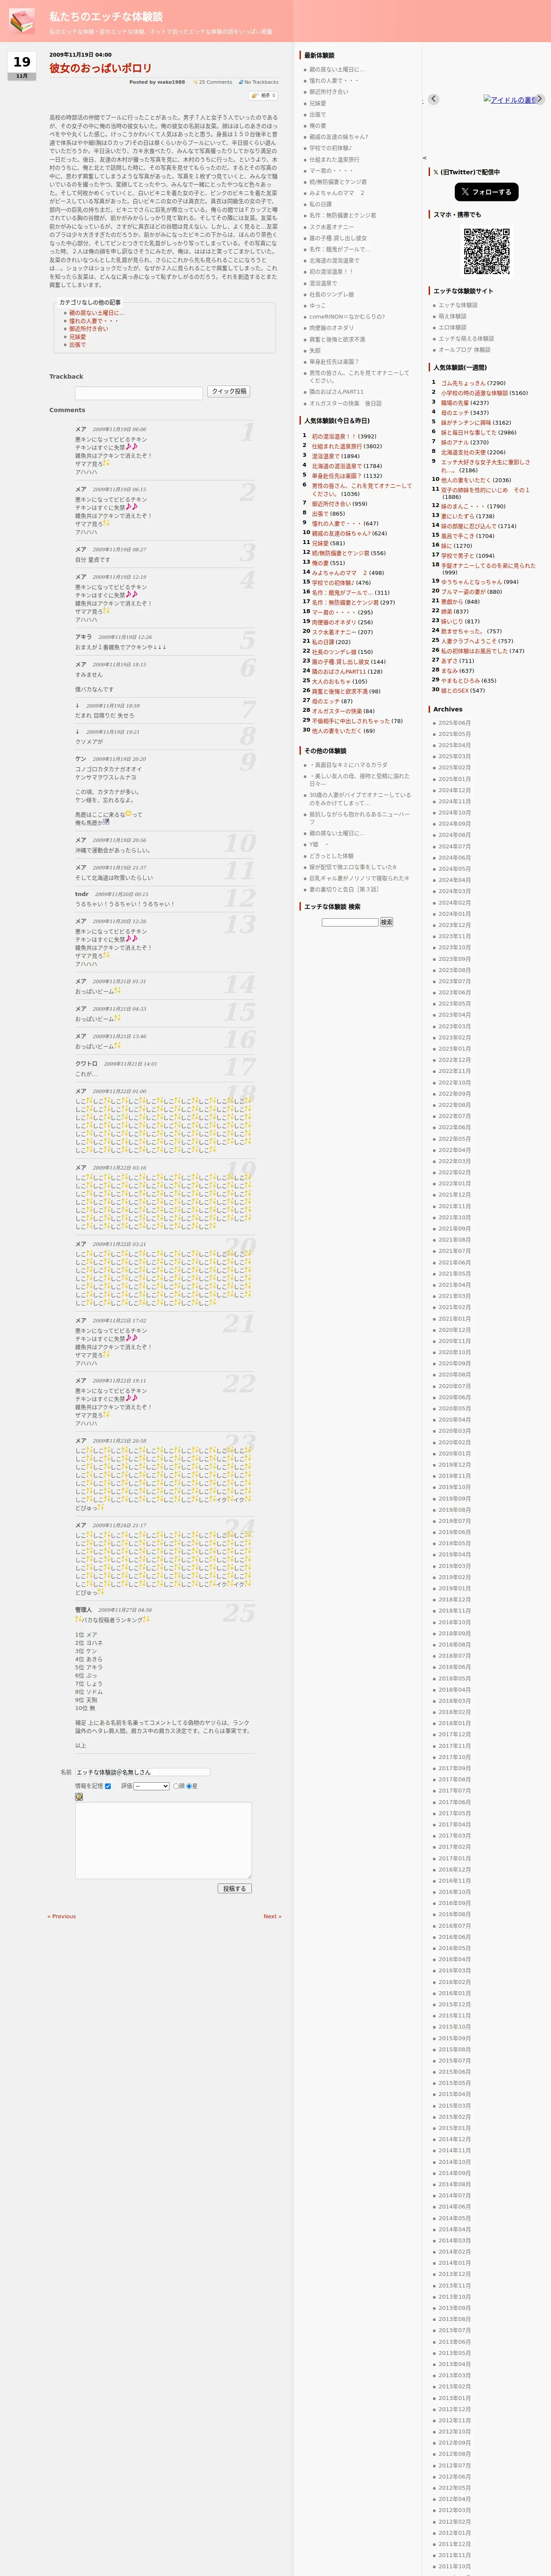Open the 2014年12月 archive

pos(454,2139)
